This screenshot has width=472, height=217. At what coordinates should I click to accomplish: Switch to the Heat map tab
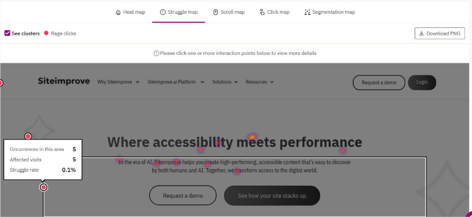pyautogui.click(x=130, y=12)
